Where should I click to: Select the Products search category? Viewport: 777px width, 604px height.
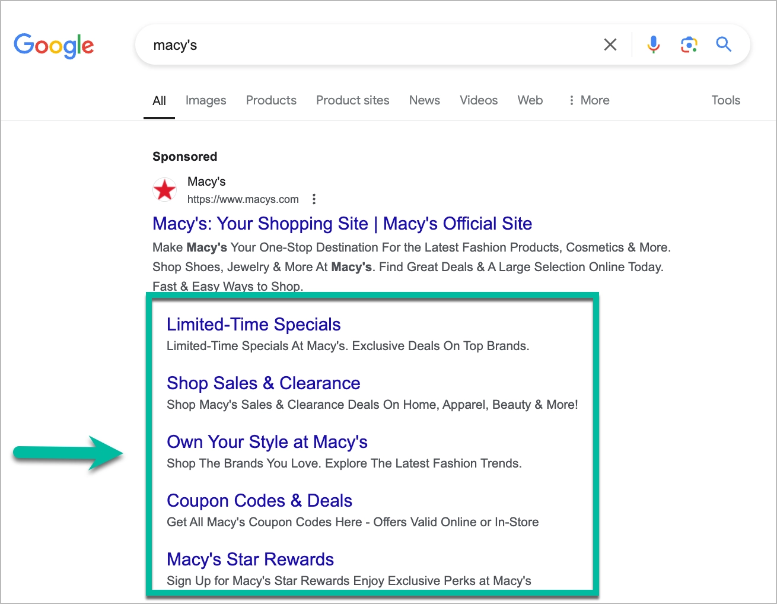pyautogui.click(x=270, y=100)
